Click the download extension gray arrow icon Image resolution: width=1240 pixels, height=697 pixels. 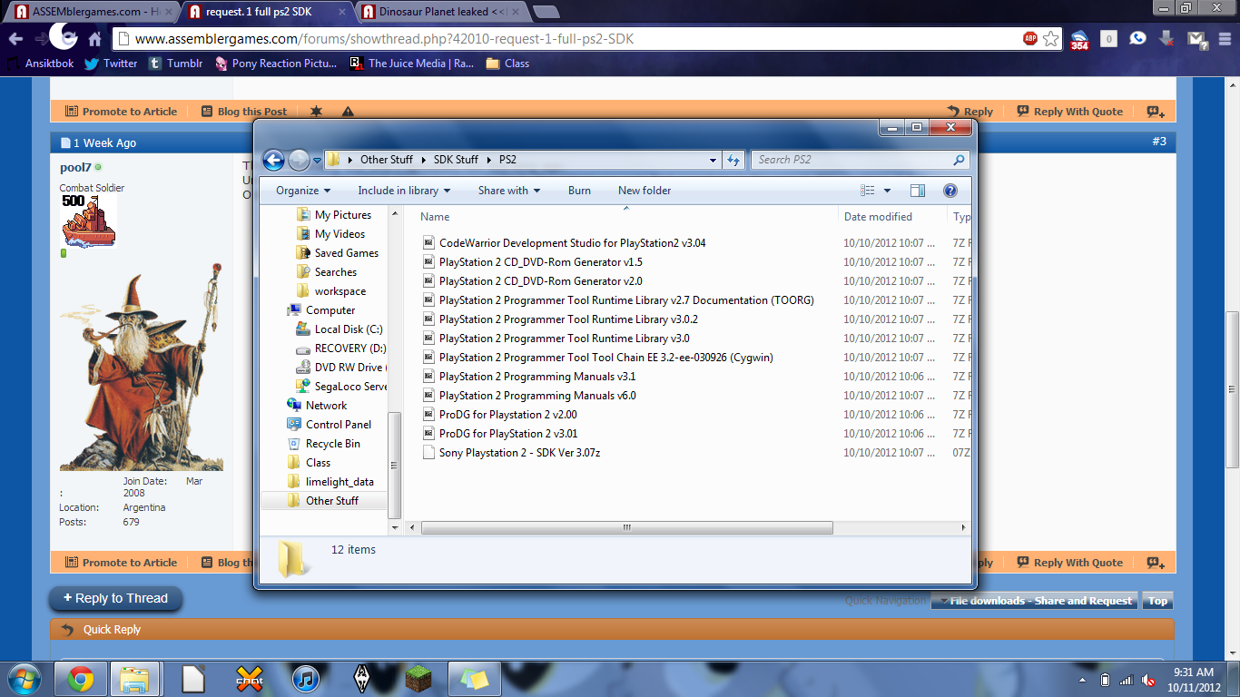[x=1167, y=38]
